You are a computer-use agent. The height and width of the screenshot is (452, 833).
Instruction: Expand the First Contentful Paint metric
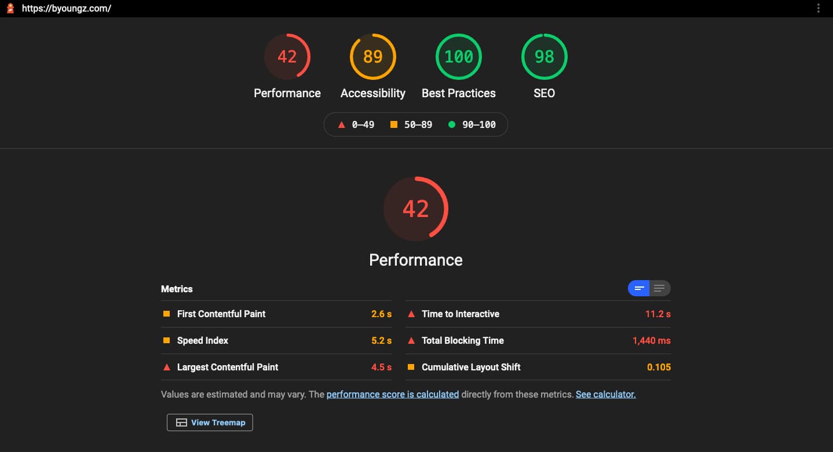coord(221,314)
